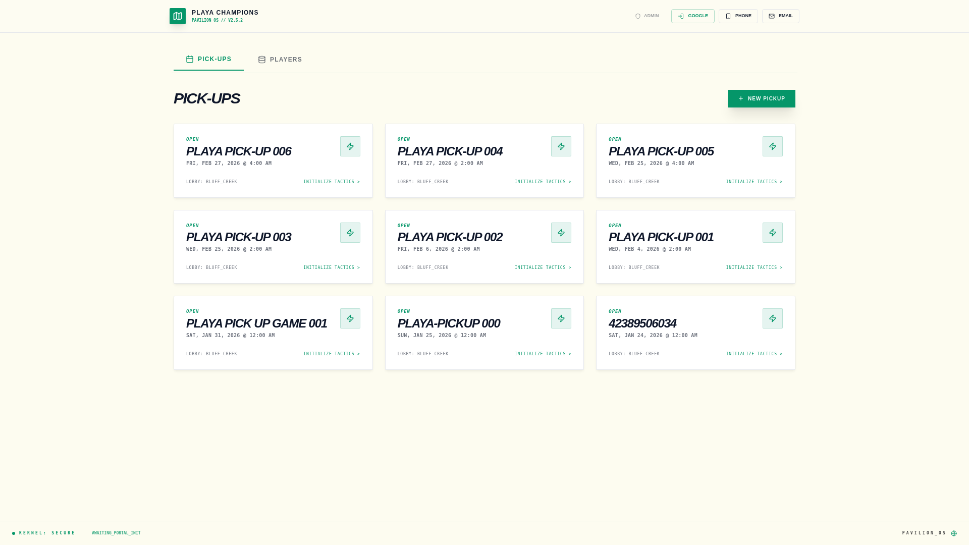The width and height of the screenshot is (969, 545).
Task: Click the lightning icon on Playa Pick-Up 005
Action: pos(773,146)
